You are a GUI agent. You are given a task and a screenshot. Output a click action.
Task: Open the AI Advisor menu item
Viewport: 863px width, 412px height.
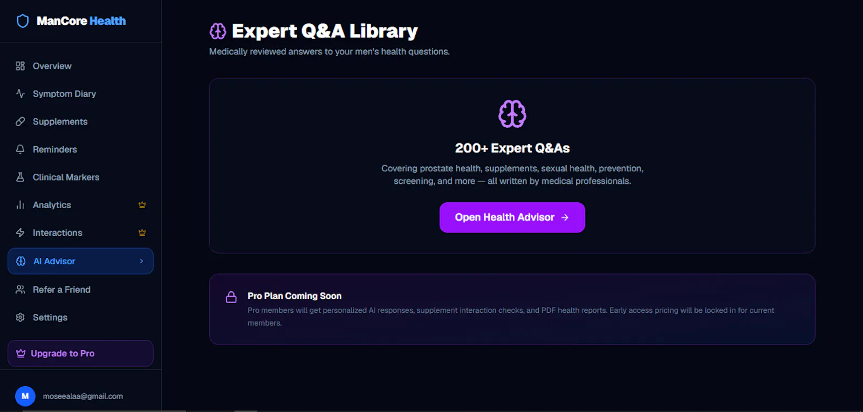[x=80, y=261]
